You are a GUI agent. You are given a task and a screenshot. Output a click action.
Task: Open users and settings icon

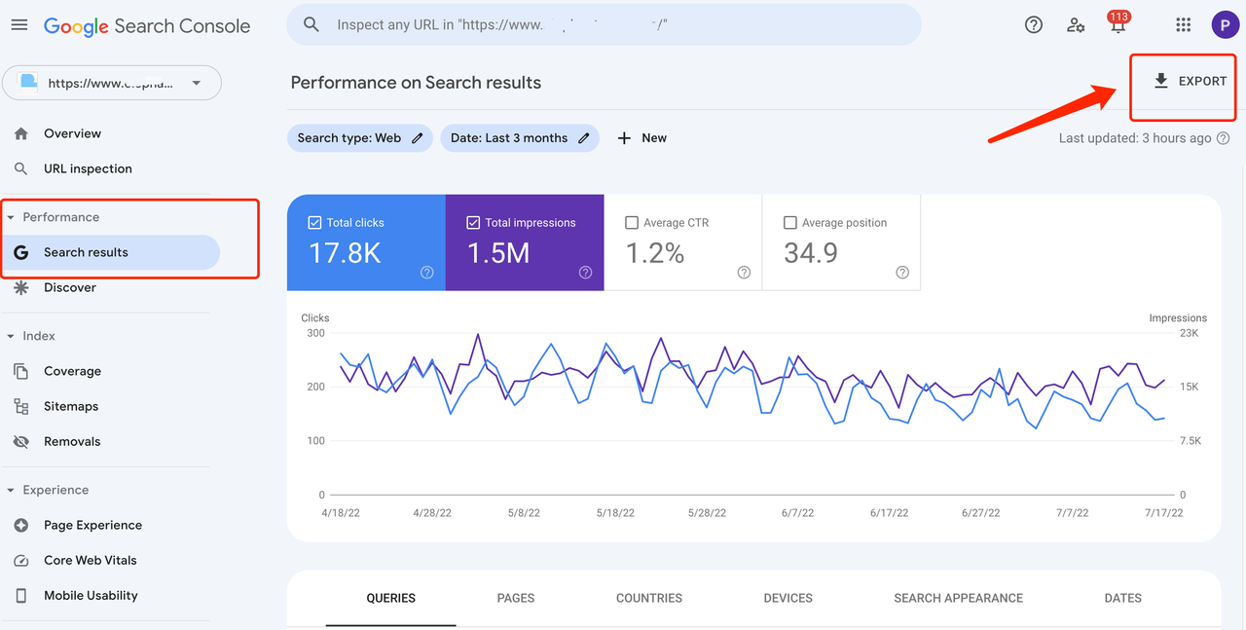[1076, 25]
